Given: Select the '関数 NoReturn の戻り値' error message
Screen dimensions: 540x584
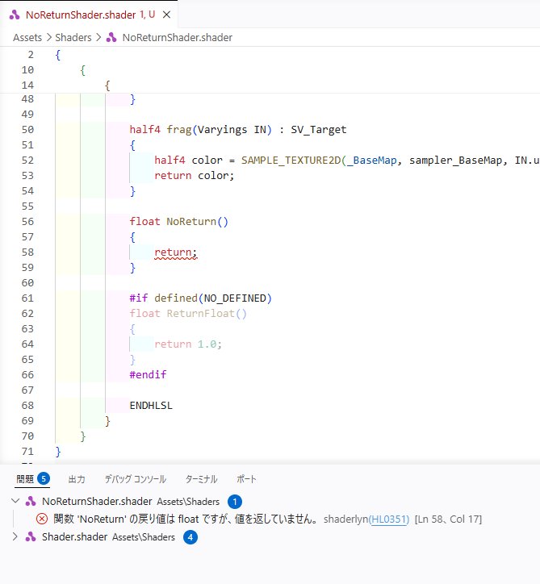Looking at the screenshot, I should [186, 519].
